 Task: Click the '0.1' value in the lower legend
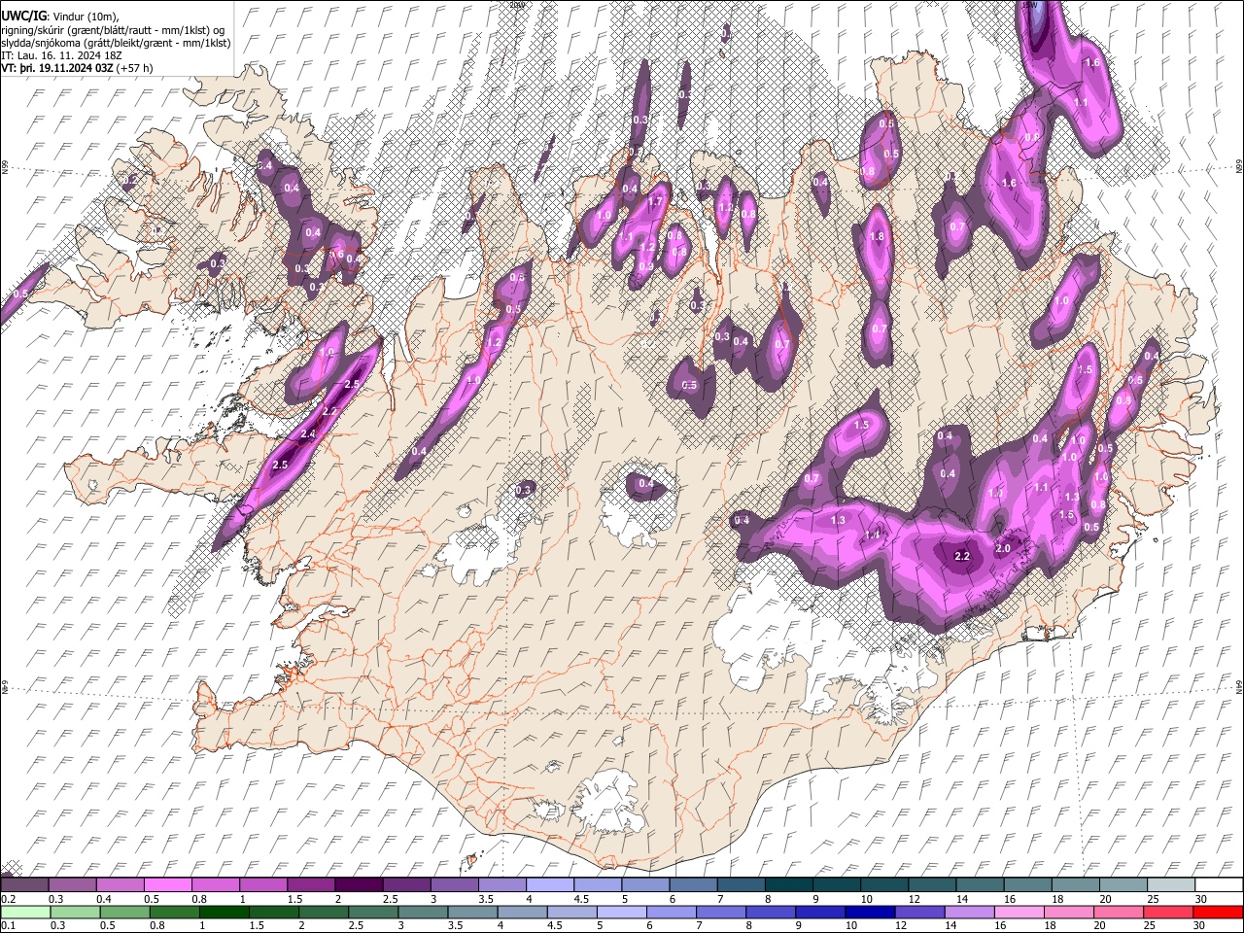coord(8,926)
